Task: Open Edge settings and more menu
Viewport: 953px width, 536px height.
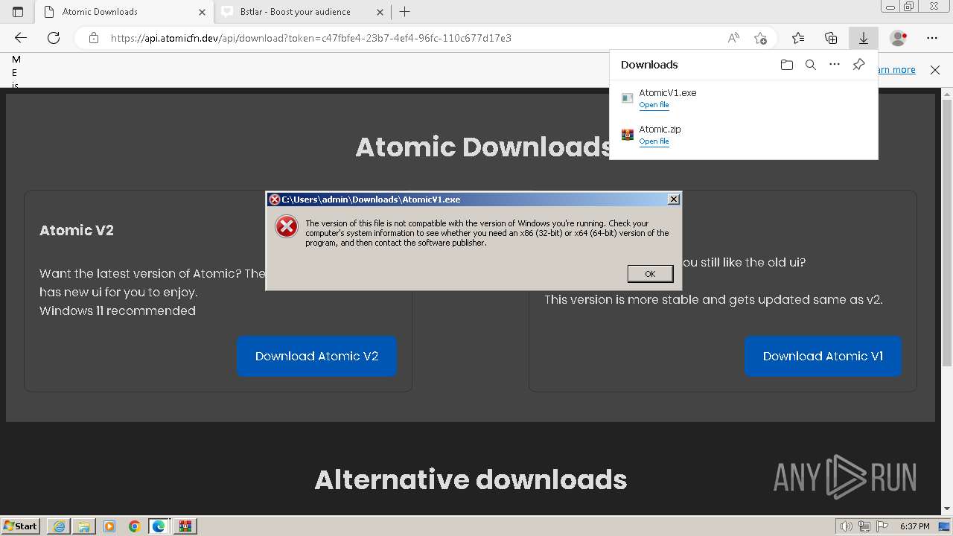Action: 932,38
